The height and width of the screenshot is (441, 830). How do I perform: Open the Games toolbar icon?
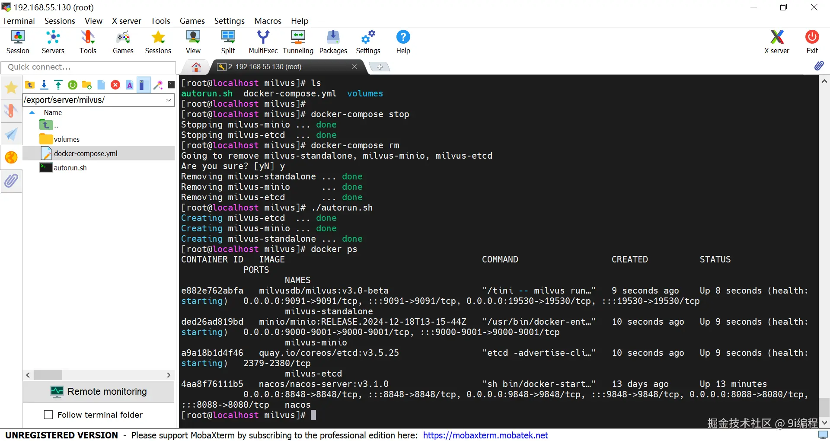click(123, 42)
